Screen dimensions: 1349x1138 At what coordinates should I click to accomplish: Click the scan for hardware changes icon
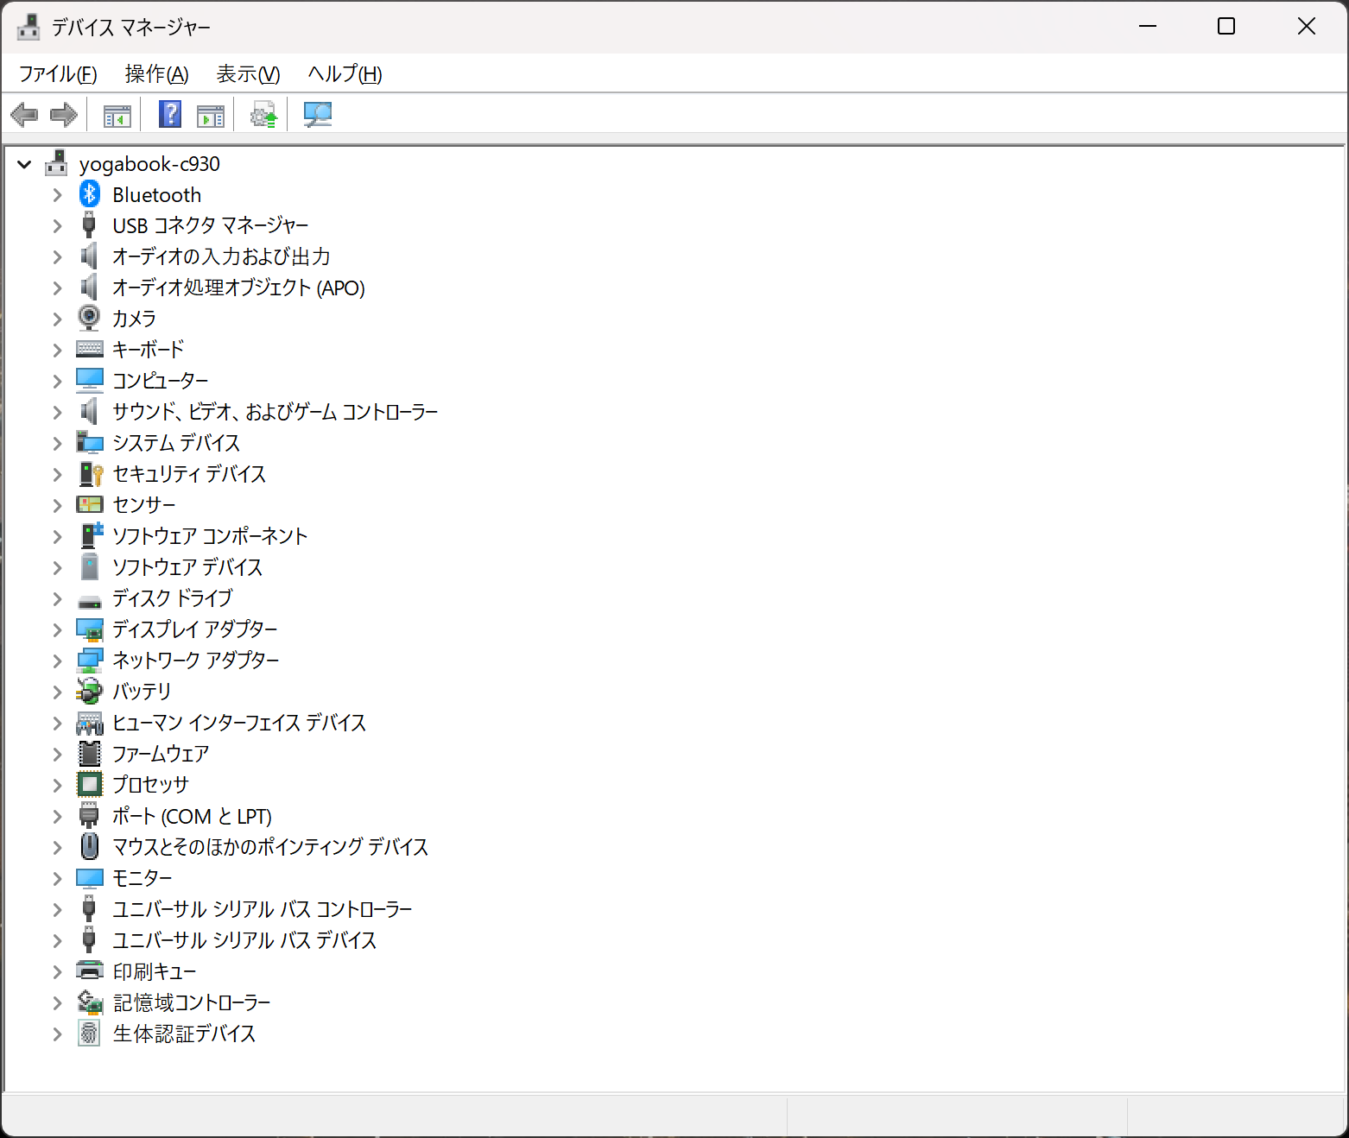pyautogui.click(x=318, y=115)
